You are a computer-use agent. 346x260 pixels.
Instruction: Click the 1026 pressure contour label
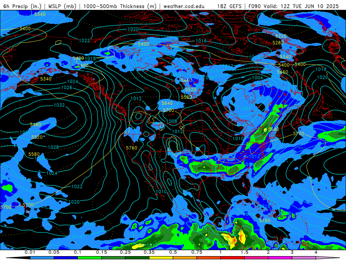click(67, 88)
